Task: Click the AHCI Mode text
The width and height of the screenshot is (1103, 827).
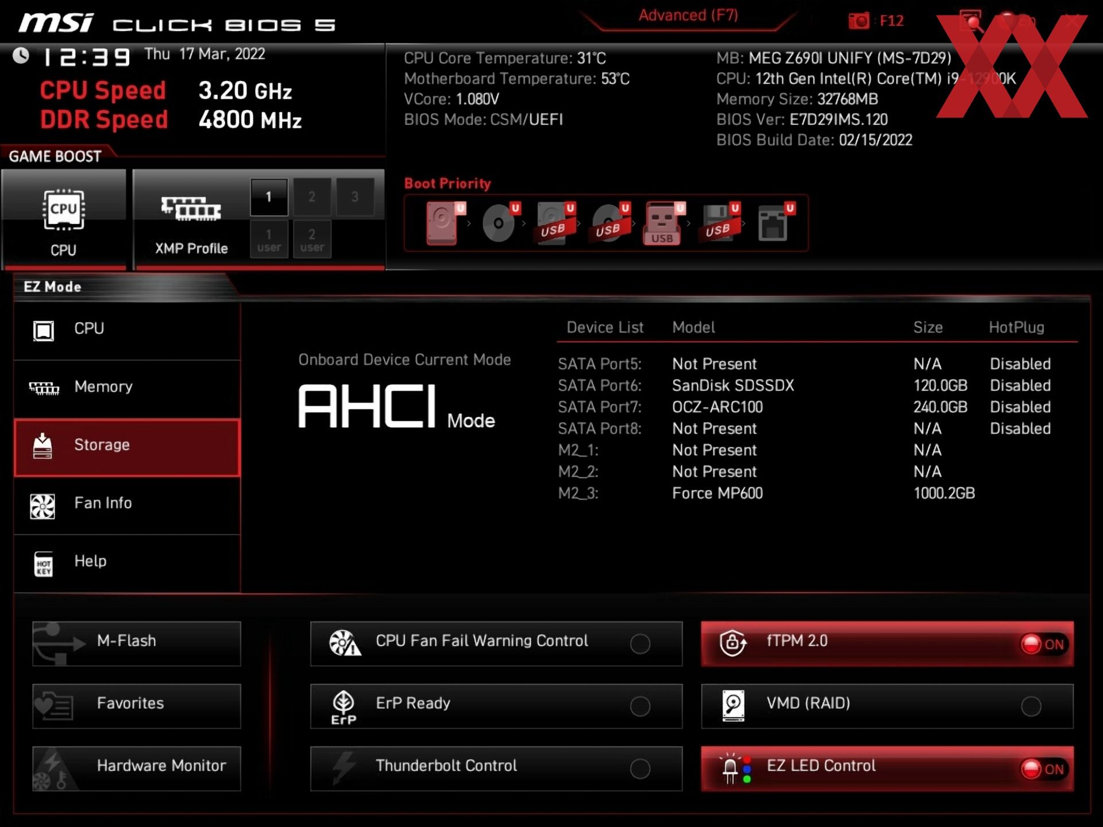Action: [396, 407]
